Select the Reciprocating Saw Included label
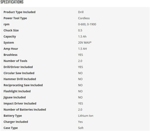 [x=23, y=85]
